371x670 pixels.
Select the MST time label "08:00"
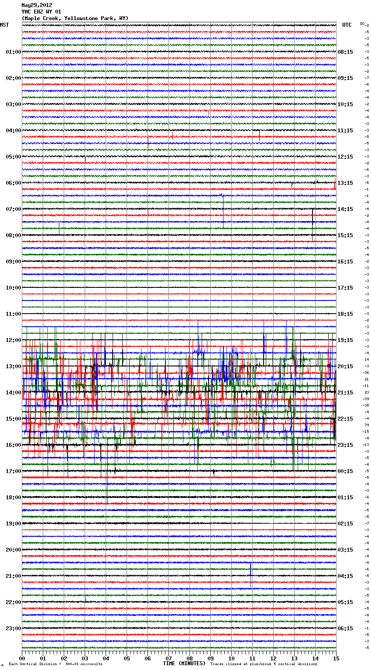14,235
